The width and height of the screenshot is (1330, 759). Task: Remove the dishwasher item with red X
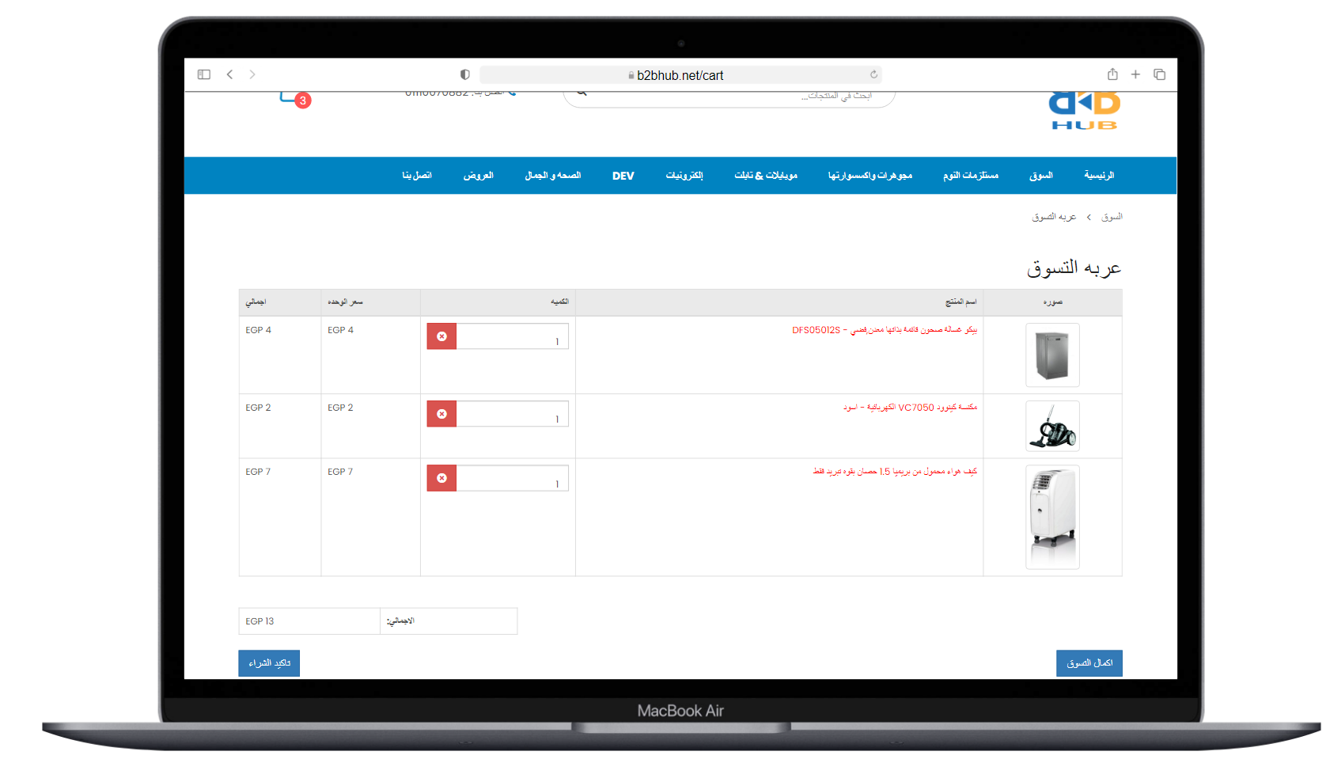click(441, 336)
